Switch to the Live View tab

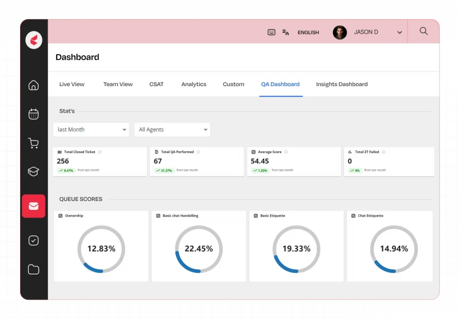(x=72, y=84)
